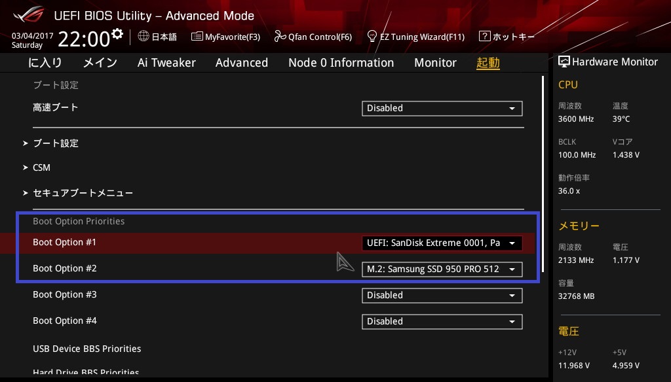
Task: Open the Monitor tab
Action: click(435, 63)
